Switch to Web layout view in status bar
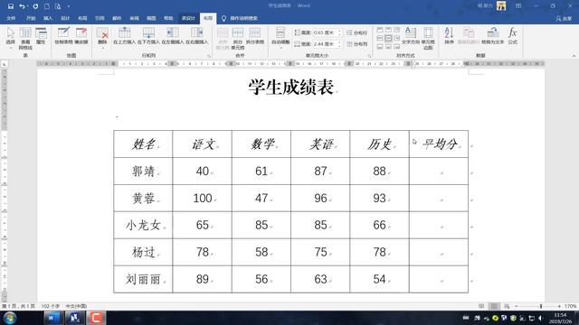The image size is (579, 325). 507,306
